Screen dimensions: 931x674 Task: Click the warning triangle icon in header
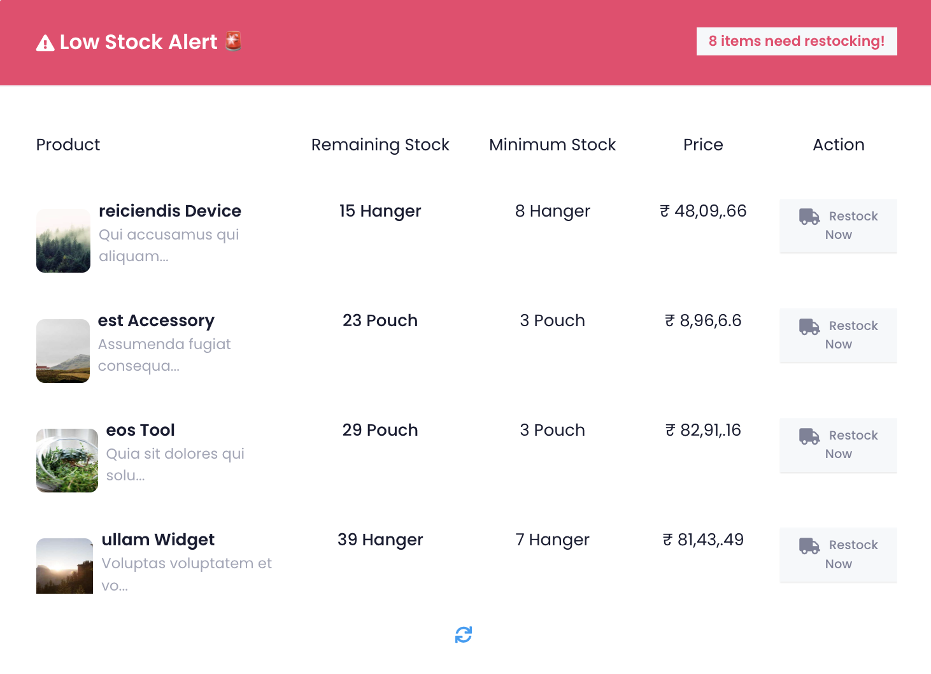click(45, 43)
